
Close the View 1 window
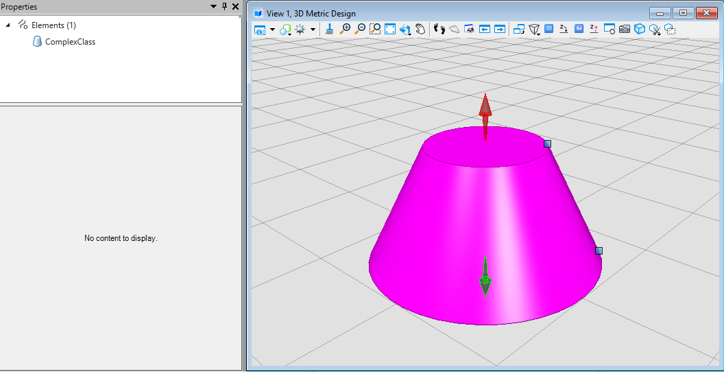(x=706, y=14)
